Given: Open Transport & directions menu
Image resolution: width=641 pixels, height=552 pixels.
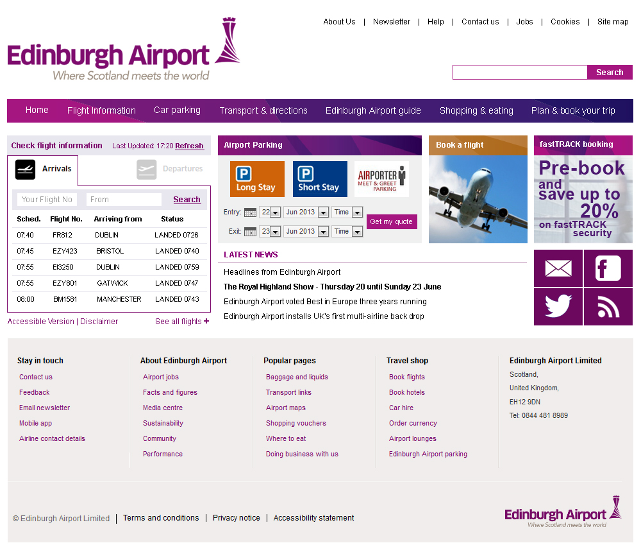Looking at the screenshot, I should (x=263, y=110).
